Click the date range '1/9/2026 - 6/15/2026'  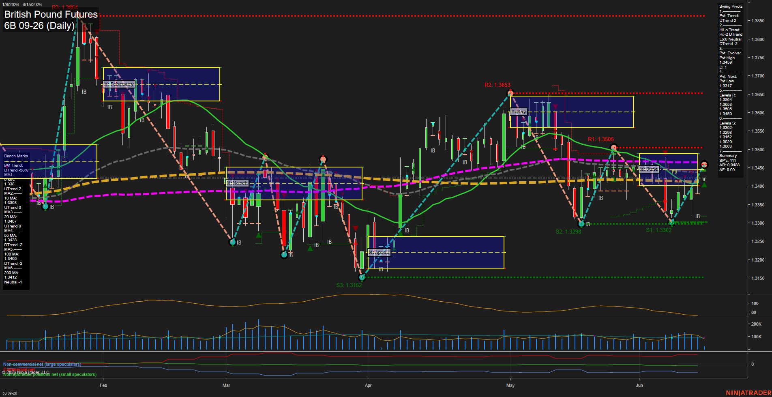point(21,4)
